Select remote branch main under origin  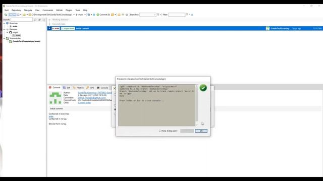tap(17, 35)
